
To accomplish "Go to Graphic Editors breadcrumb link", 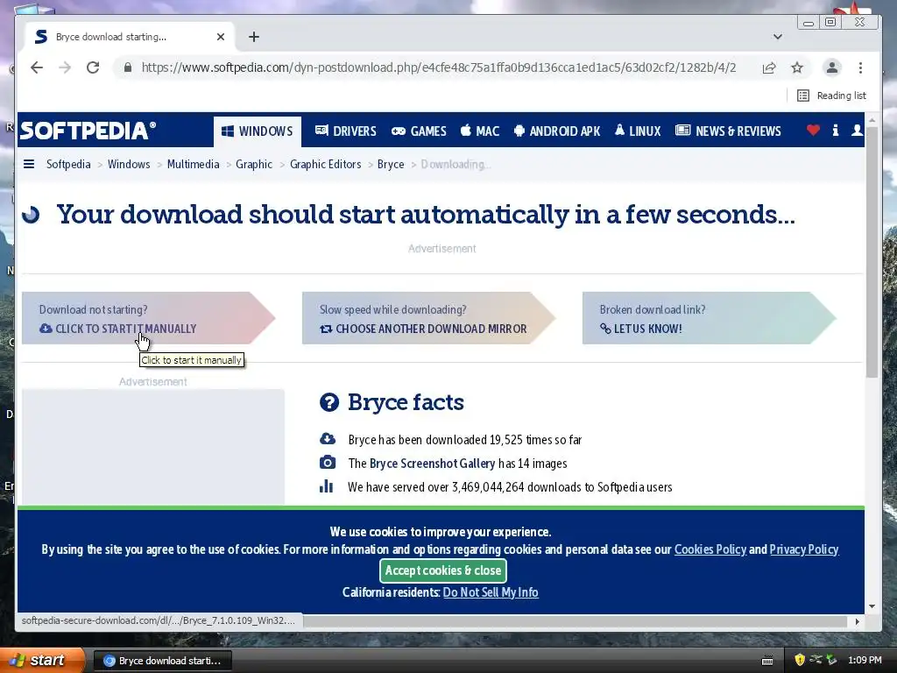I will pyautogui.click(x=326, y=164).
